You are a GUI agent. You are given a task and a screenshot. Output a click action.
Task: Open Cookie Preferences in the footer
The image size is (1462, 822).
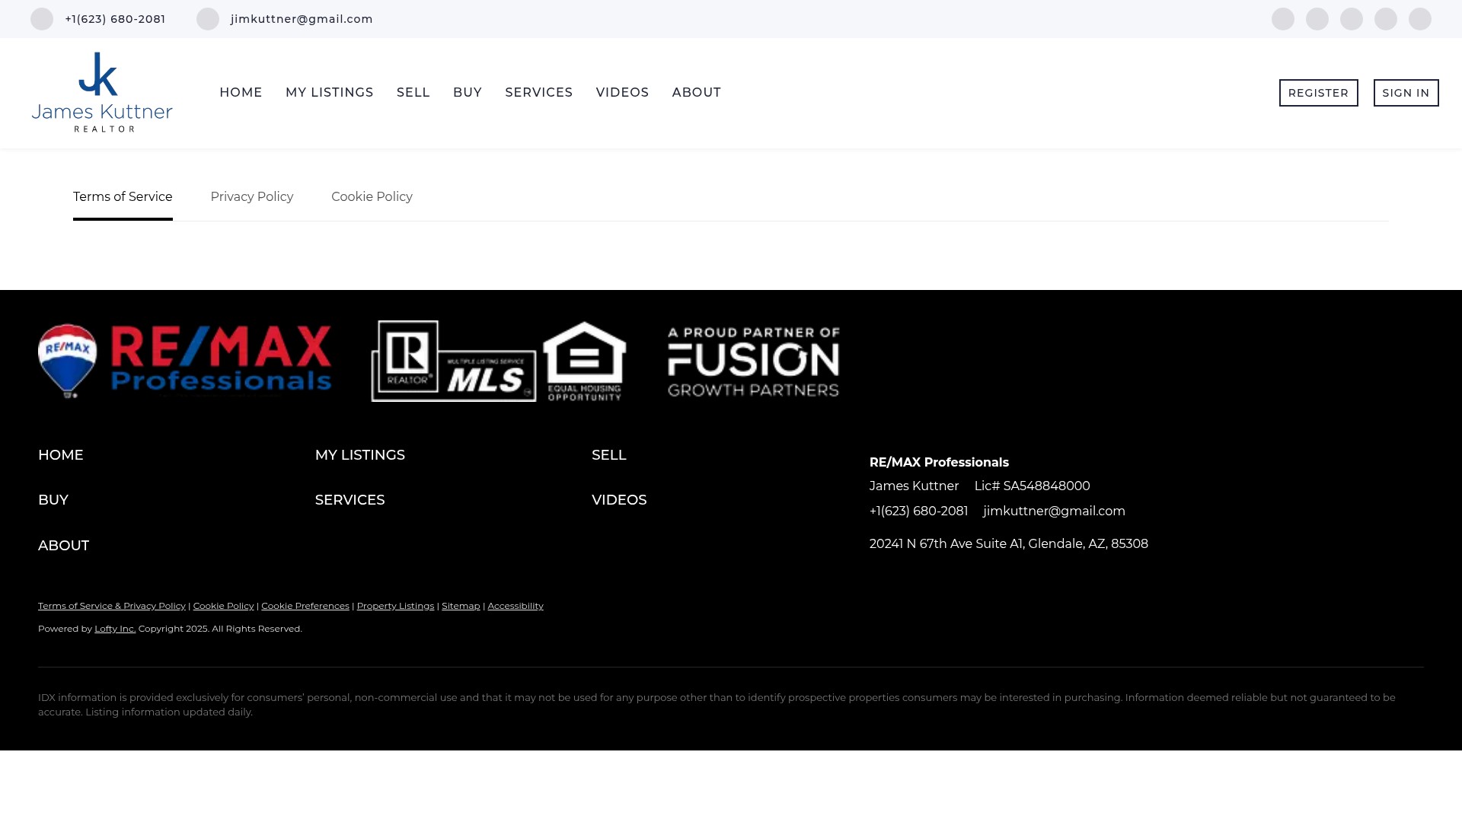(305, 606)
